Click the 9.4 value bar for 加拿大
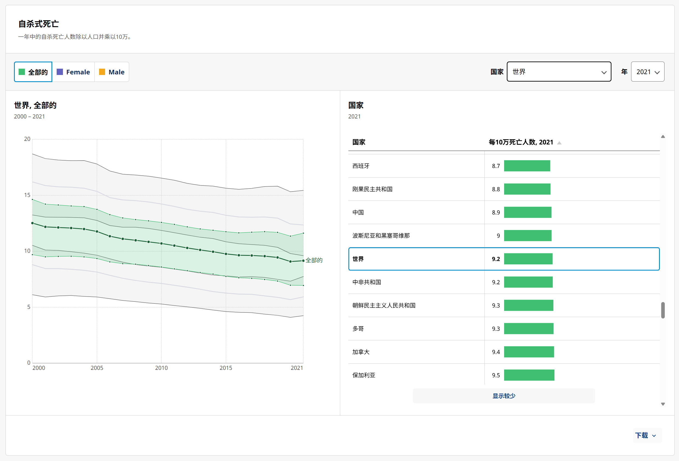679x461 pixels. 529,352
